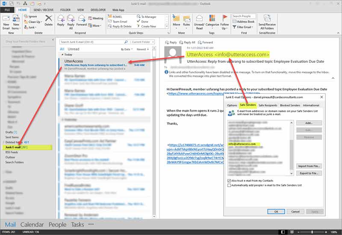
Task: Open the utteraccess.com topics link
Action: coord(196,93)
